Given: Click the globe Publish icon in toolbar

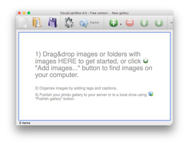Looking at the screenshot, I should [84, 23].
